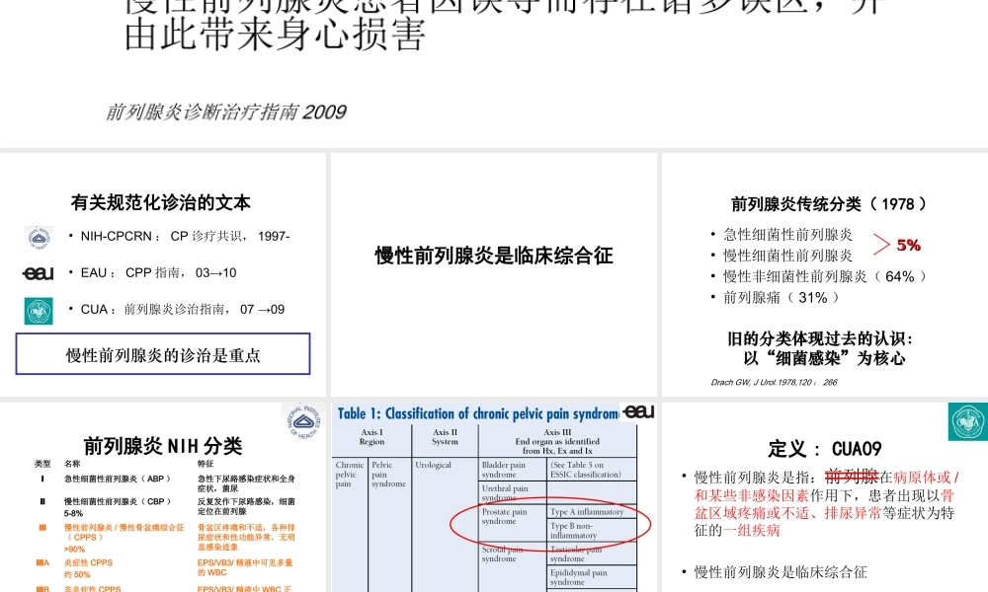This screenshot has width=988, height=592.
Task: Select the teal CUA logo on the texts slide
Action: pyautogui.click(x=38, y=309)
